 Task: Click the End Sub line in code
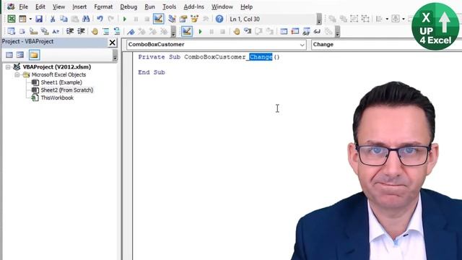(x=152, y=72)
